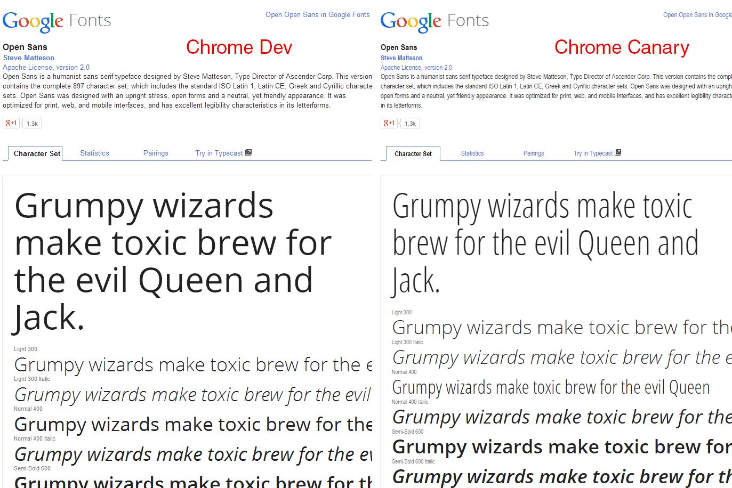Click the 'Normal 400' label in the right page
Screen dimensions: 732x488
404,372
